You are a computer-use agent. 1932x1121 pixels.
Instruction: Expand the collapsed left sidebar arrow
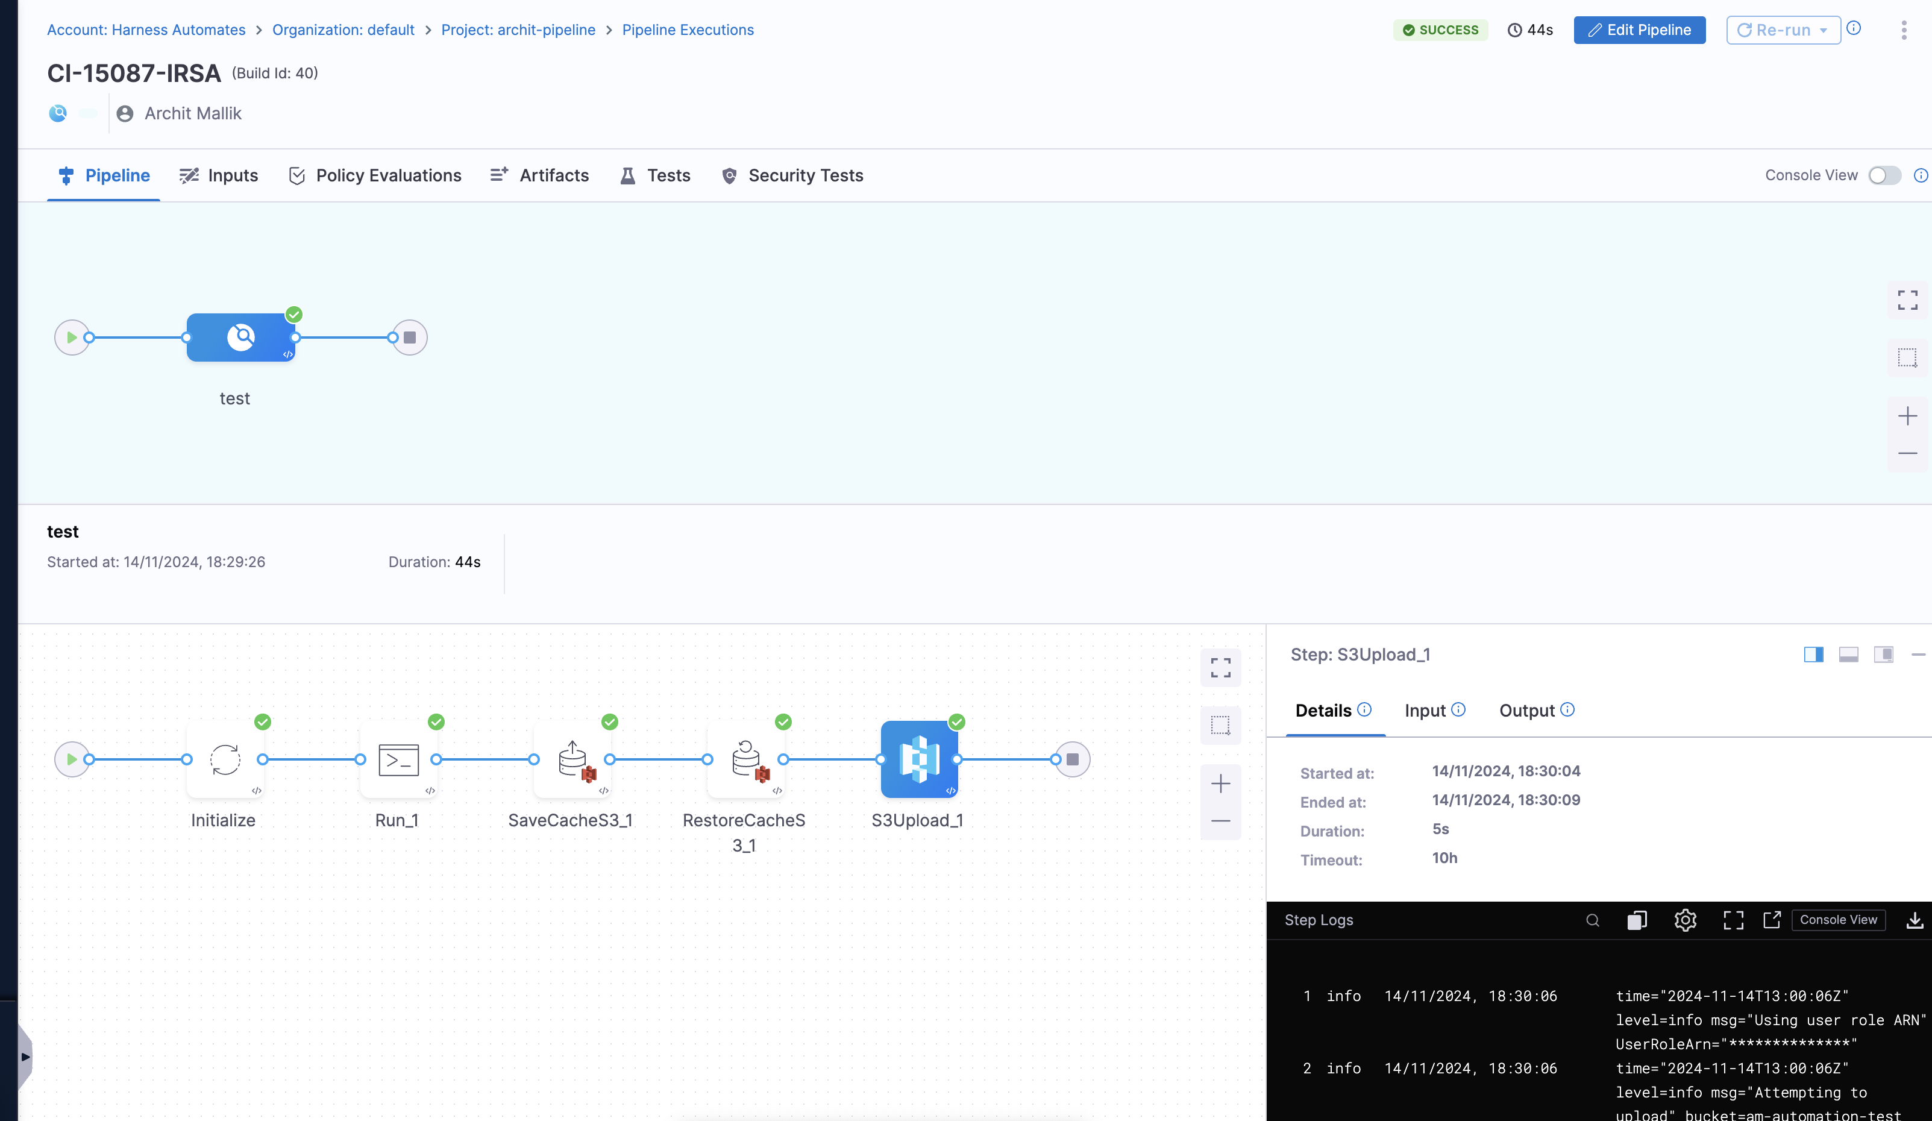point(25,1057)
